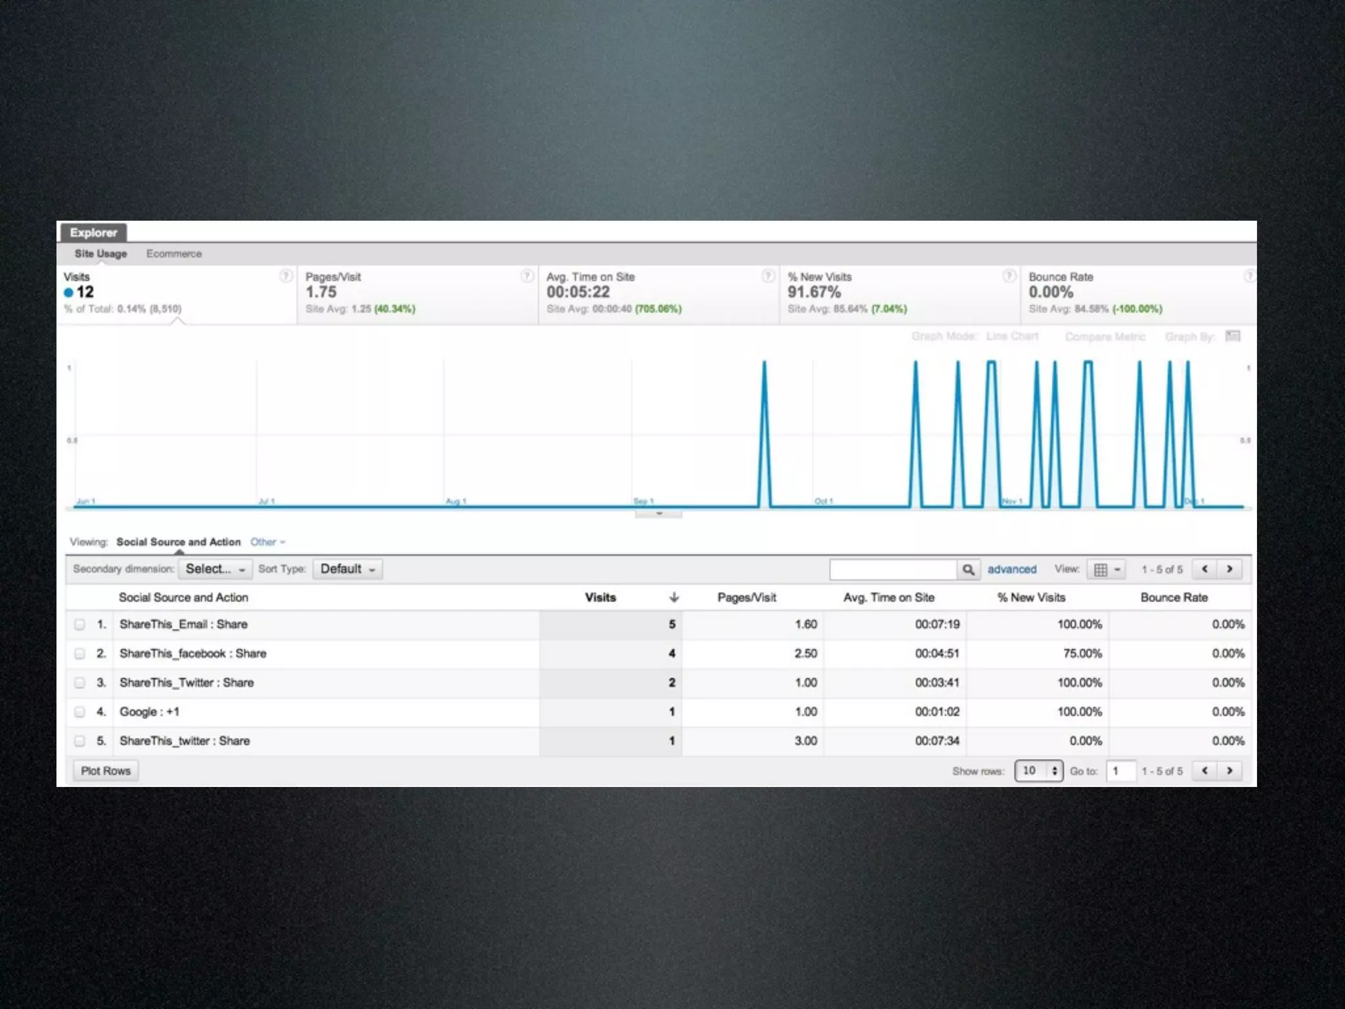Click the Plot Rows button

click(106, 771)
